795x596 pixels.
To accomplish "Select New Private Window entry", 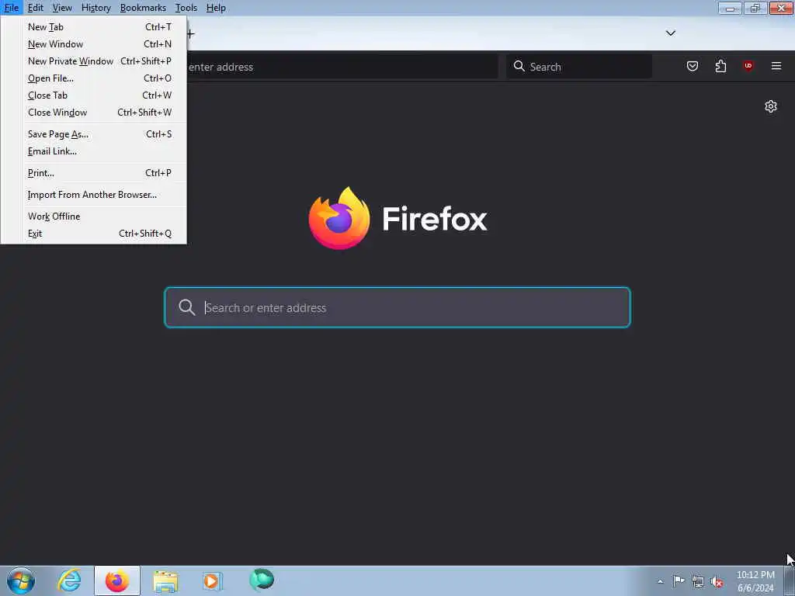I will [94, 61].
